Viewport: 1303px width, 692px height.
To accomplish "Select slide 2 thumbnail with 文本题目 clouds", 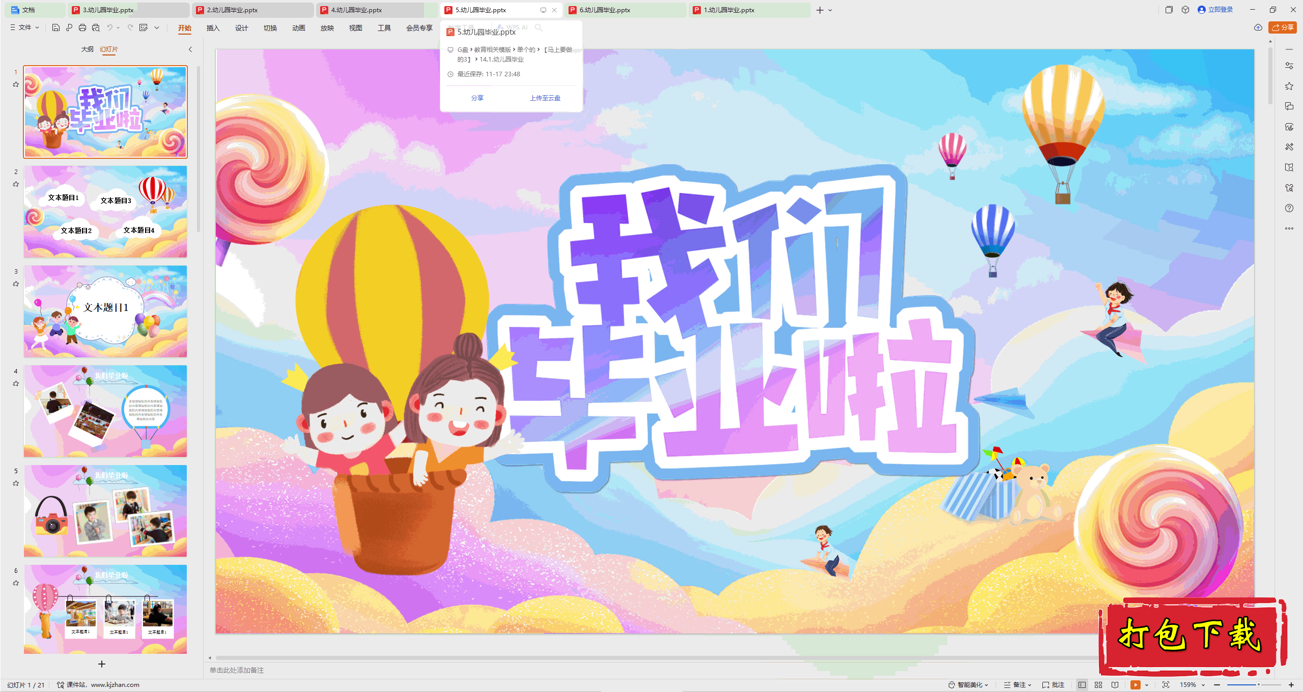I will [x=105, y=212].
